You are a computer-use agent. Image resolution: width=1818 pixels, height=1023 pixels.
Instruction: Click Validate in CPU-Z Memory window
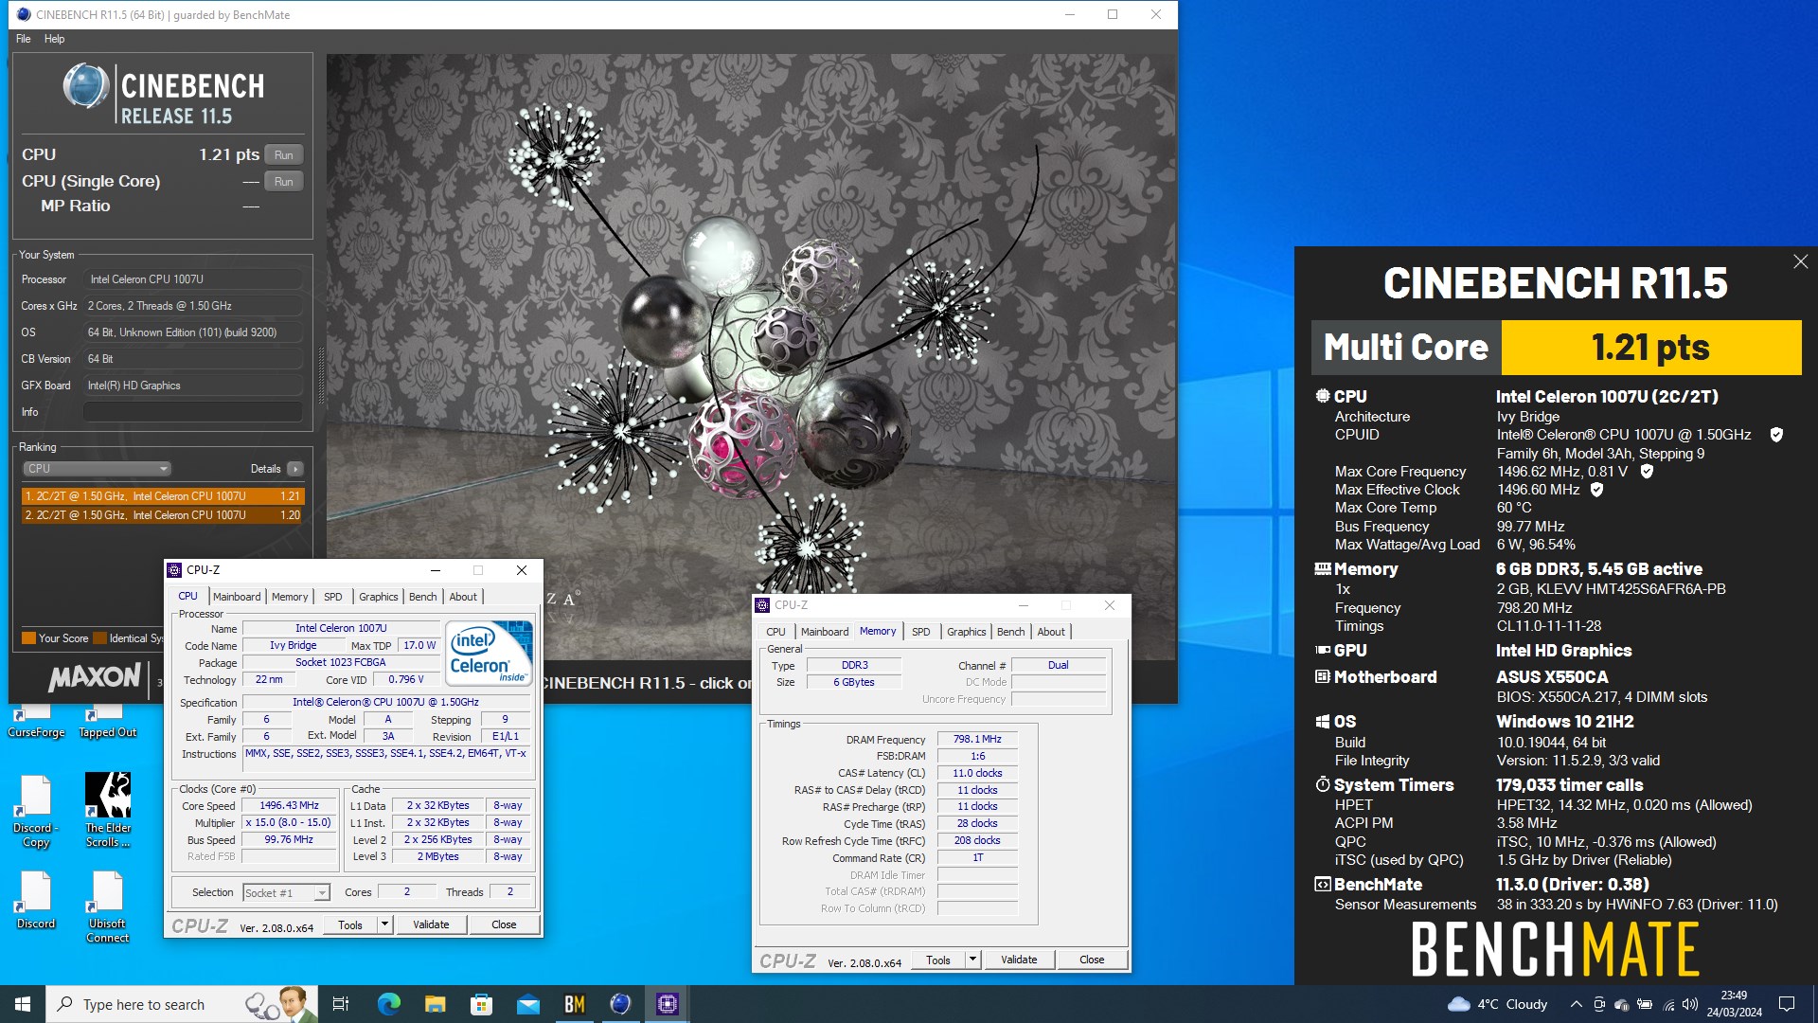[x=1019, y=960]
